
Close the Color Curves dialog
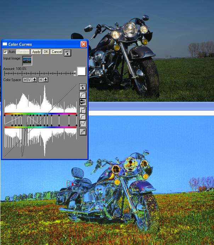click(x=84, y=44)
